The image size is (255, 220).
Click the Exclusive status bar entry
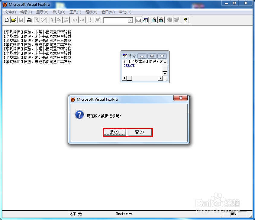point(124,214)
